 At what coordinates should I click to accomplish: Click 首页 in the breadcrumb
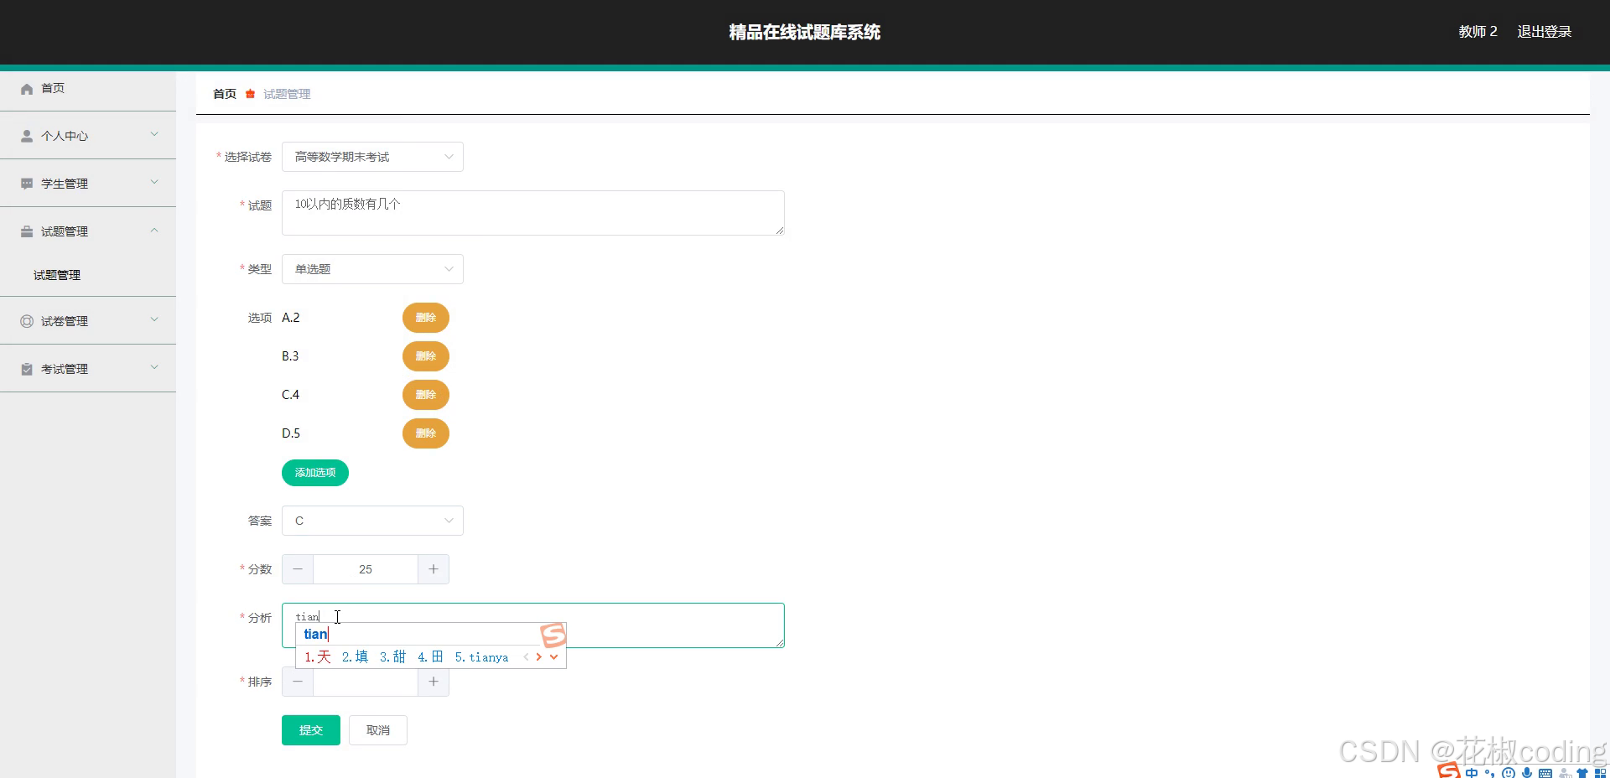225,94
